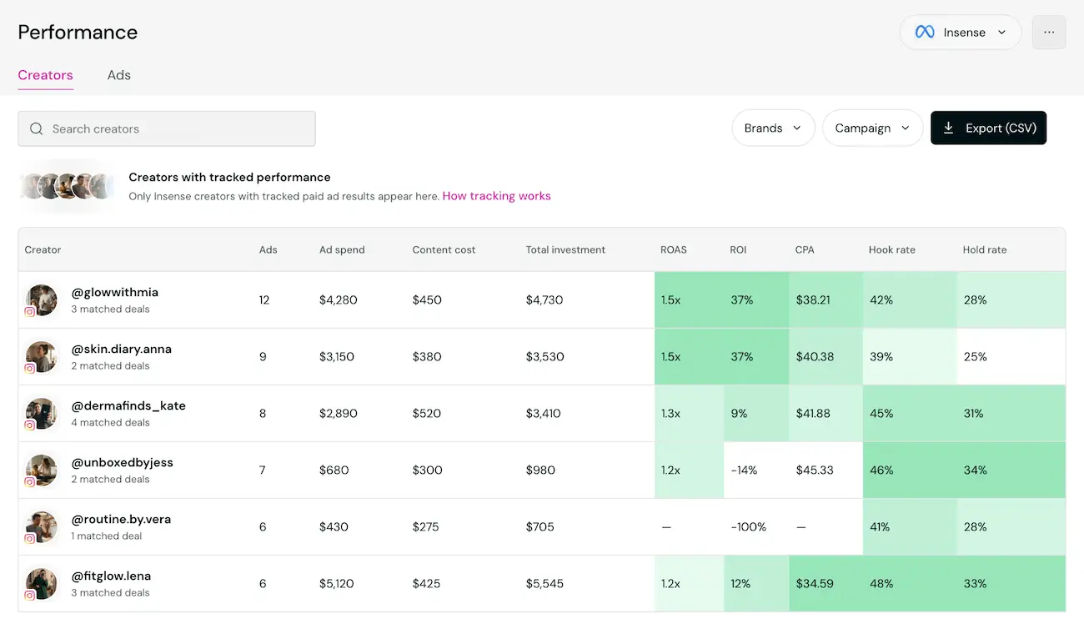Click the $4,280 ad spend cell
Screen dimensions: 1084x634
[x=338, y=299]
